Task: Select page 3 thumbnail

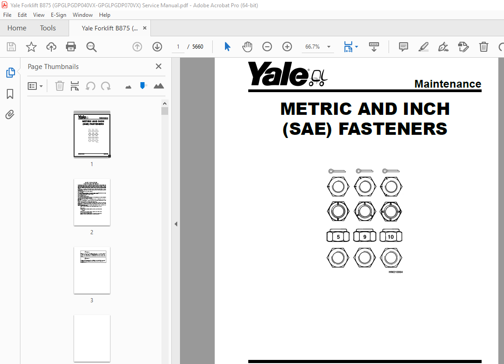Action: coord(92,270)
